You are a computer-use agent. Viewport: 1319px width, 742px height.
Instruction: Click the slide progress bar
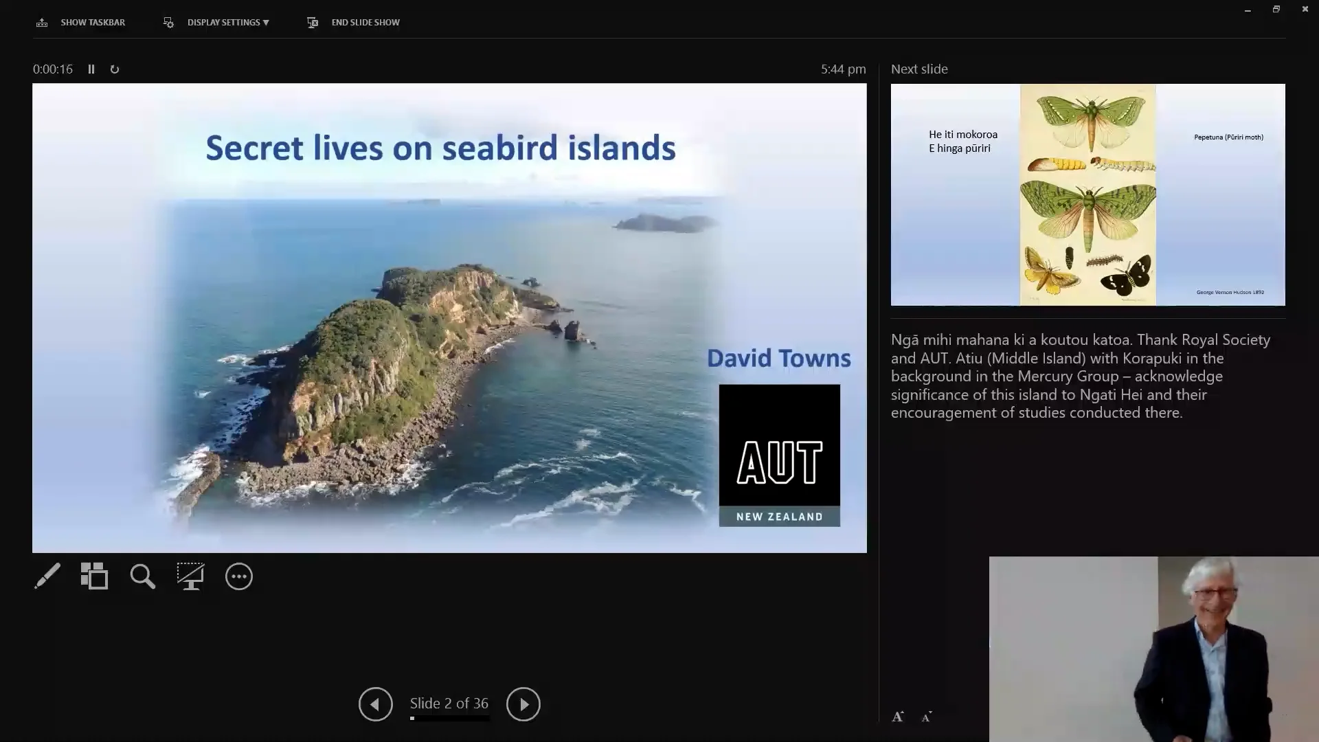[449, 719]
